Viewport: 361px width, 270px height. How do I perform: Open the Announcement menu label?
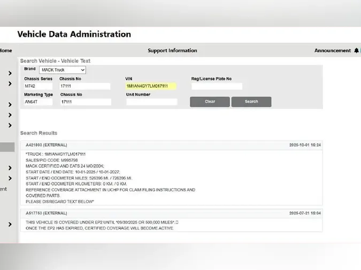click(x=332, y=51)
